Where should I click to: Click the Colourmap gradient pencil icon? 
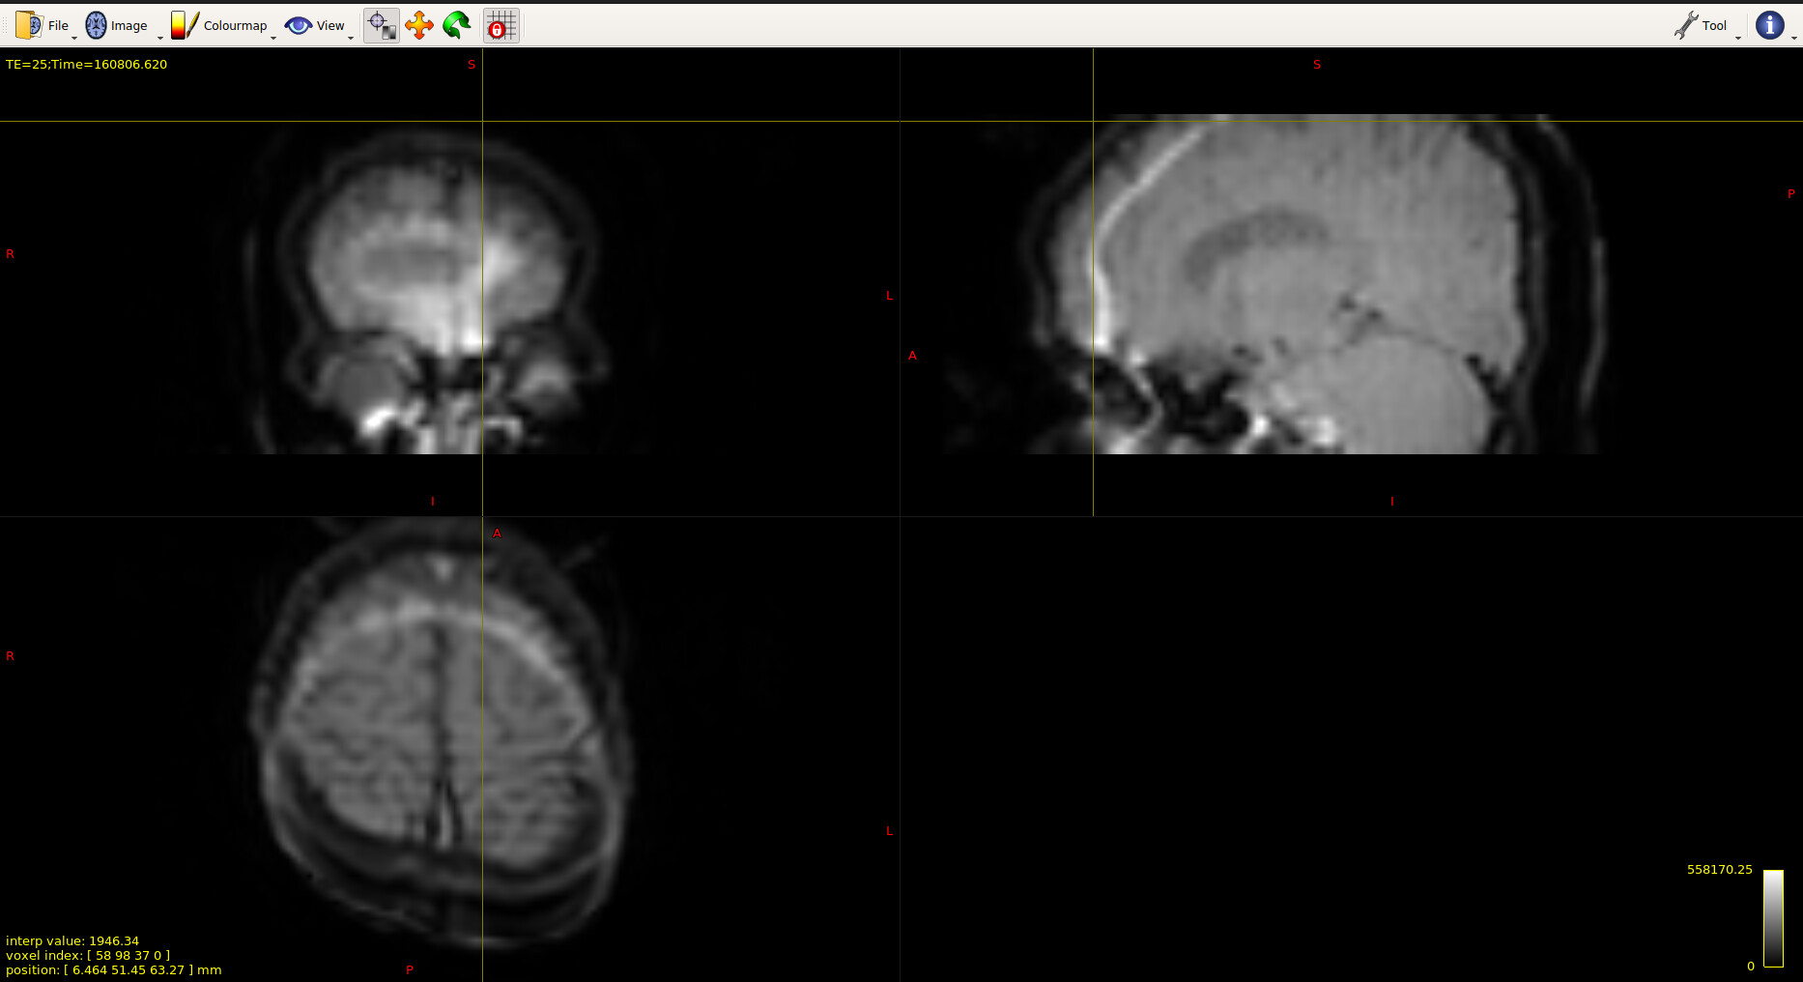[185, 25]
